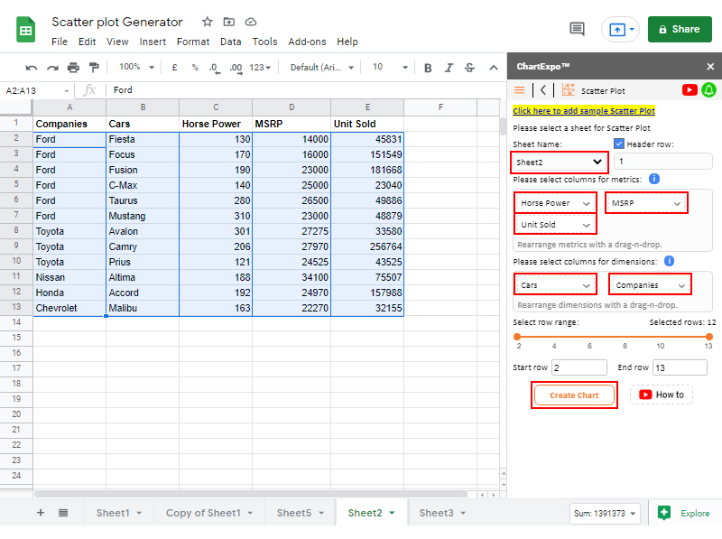
Task: Click the green notification bell icon
Action: [x=708, y=90]
